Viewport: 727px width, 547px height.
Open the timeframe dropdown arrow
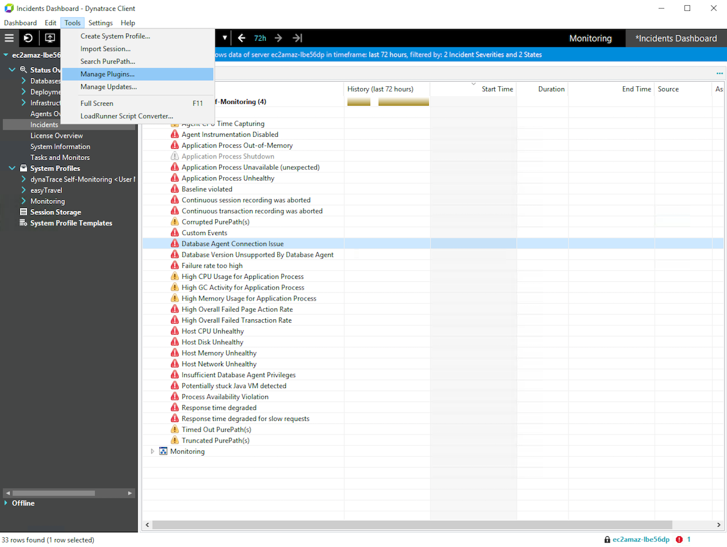click(225, 38)
